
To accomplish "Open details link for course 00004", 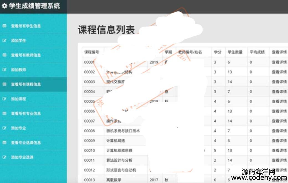I will [279, 91].
